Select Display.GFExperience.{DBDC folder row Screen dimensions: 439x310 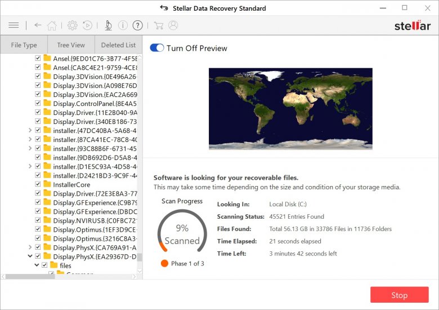(86, 211)
